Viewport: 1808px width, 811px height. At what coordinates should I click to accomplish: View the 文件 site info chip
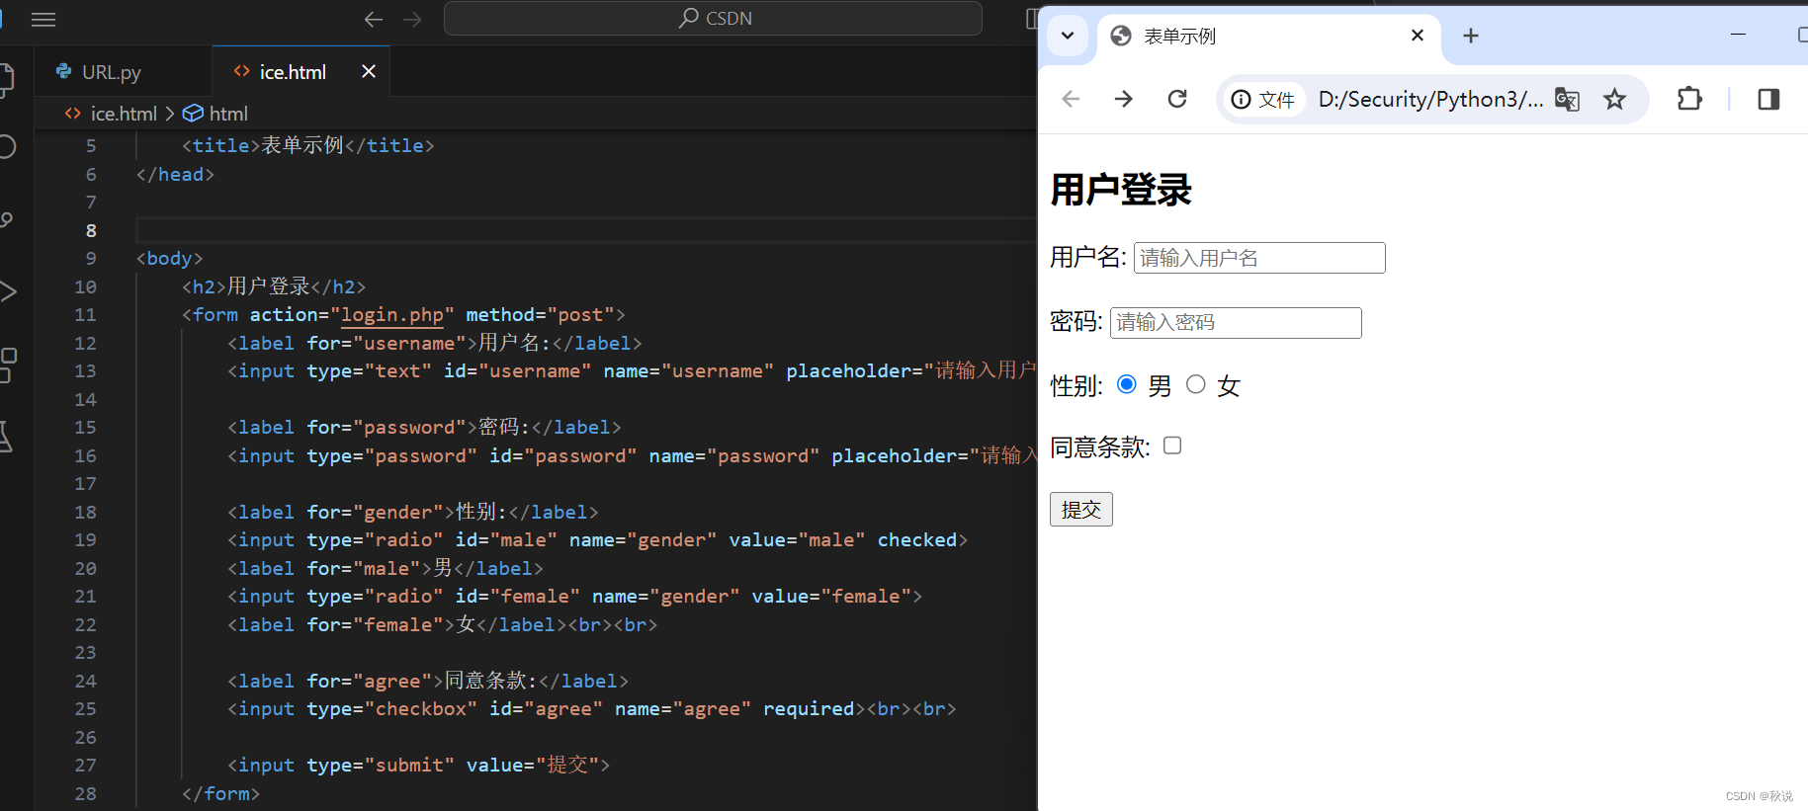tap(1262, 100)
